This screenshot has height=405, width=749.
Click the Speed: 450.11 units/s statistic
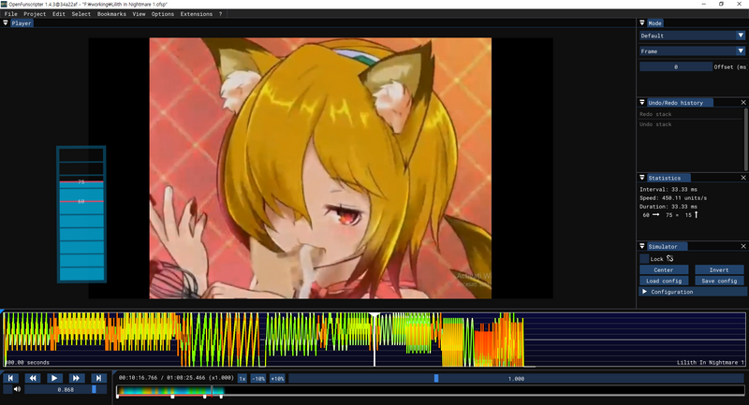tap(673, 198)
